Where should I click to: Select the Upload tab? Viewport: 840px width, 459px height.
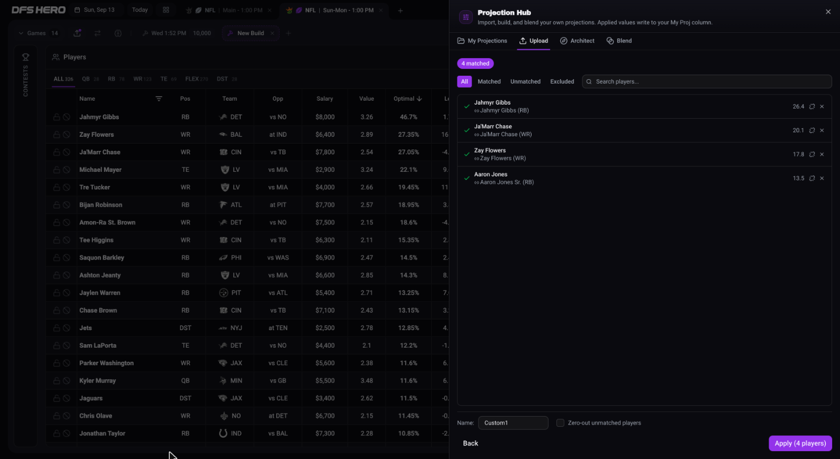tap(533, 41)
